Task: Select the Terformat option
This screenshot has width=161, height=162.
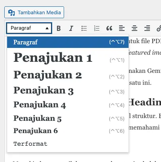Action: (68, 144)
